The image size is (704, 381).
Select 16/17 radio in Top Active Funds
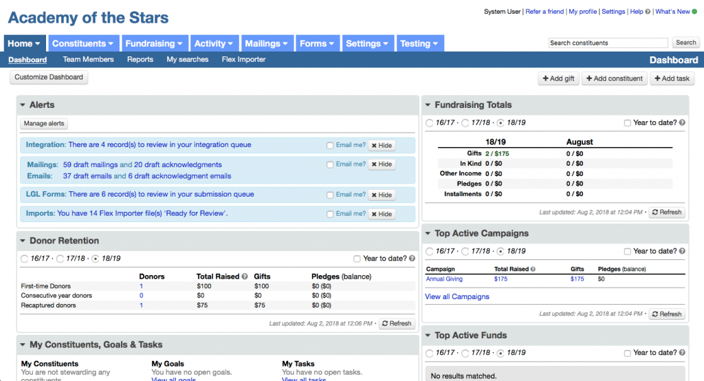[430, 353]
